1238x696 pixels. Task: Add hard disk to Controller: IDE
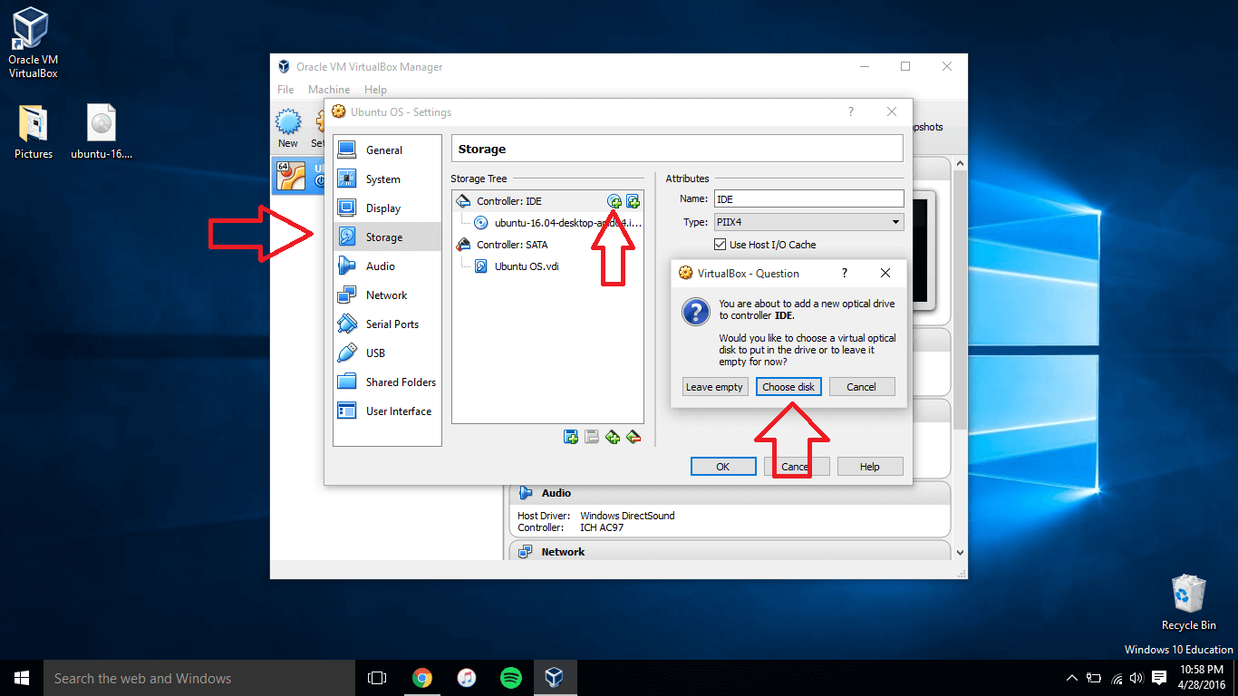pyautogui.click(x=633, y=201)
